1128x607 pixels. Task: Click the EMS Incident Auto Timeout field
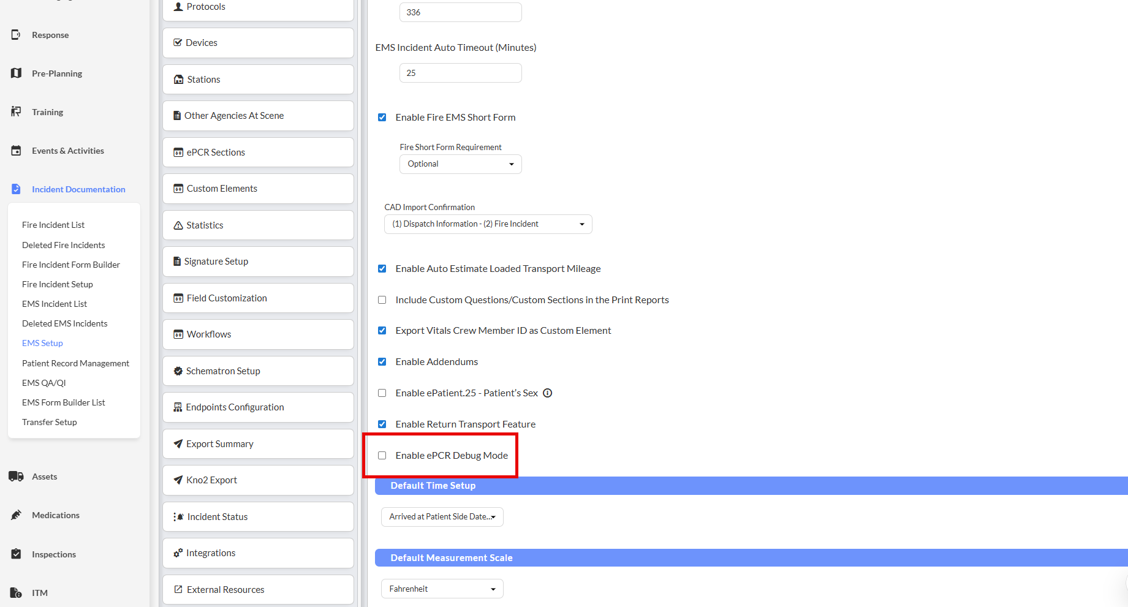click(x=460, y=73)
